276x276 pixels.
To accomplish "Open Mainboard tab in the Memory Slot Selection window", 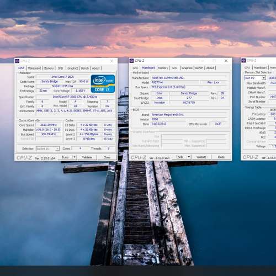I will point(261,68).
